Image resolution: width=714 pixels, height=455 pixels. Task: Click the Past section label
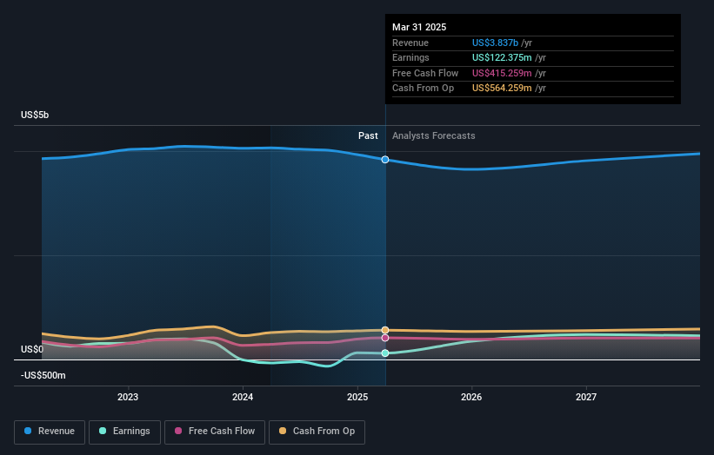[x=368, y=136]
